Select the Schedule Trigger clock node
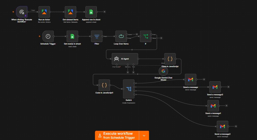Image resolution: width=257 pixels, height=140 pixels. 48,36
